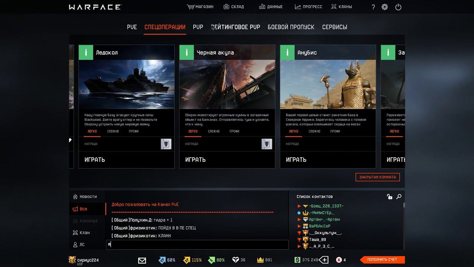Viewport: 474px width, 267px height.
Task: Select the Спецоперации tab
Action: [x=165, y=27]
